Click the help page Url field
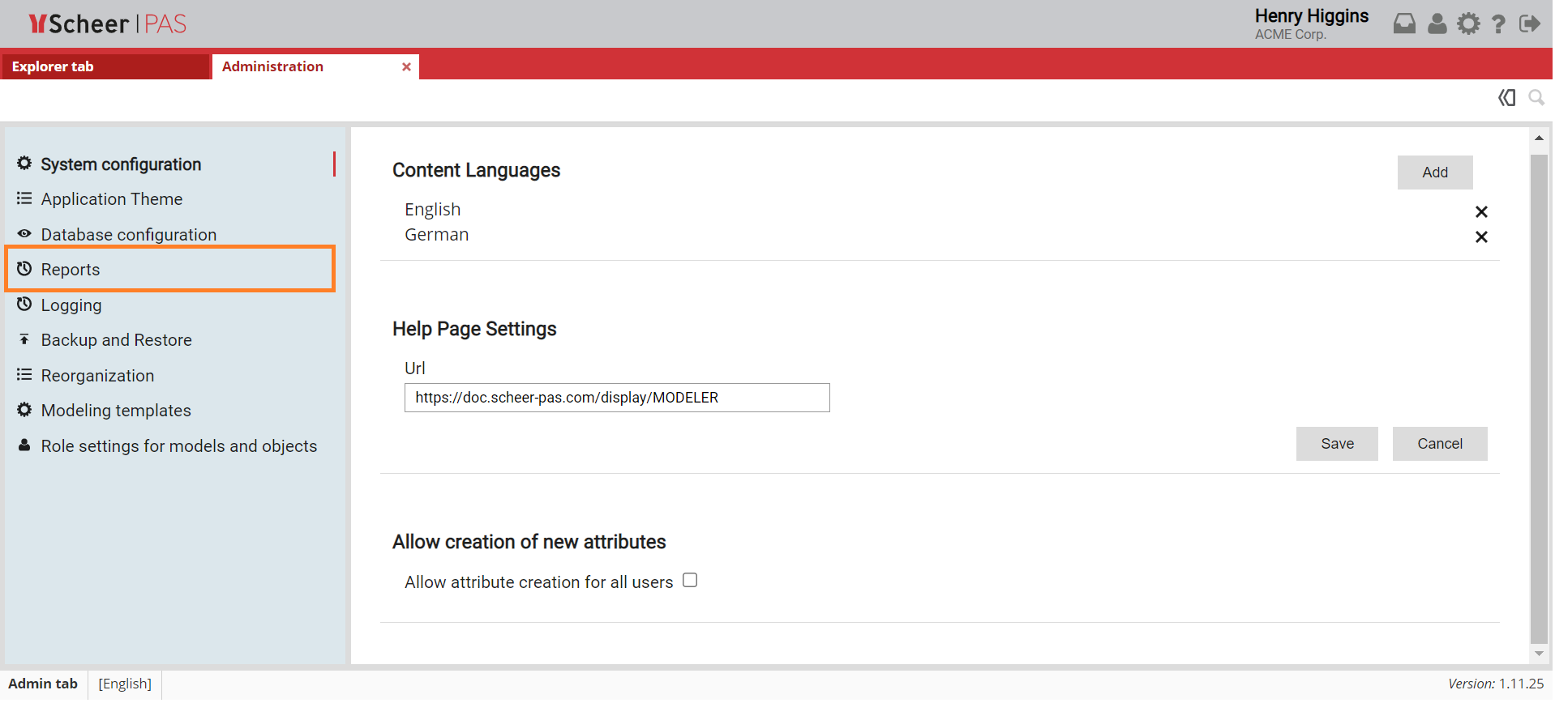 point(616,398)
